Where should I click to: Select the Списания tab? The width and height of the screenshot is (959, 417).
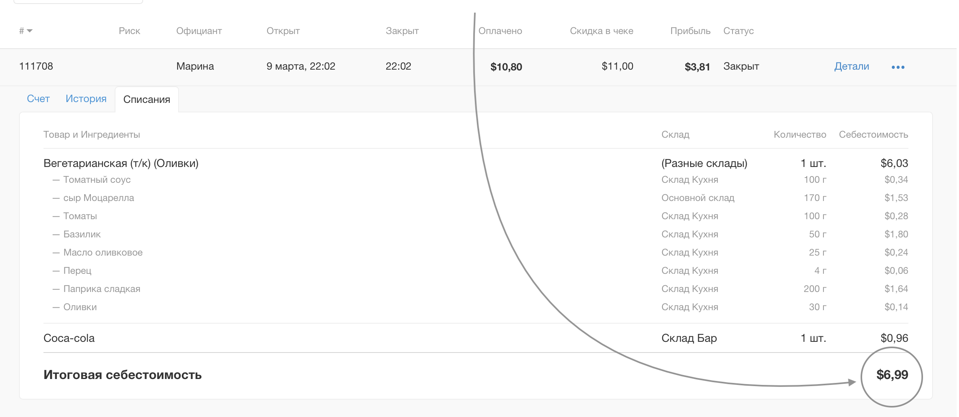[147, 99]
